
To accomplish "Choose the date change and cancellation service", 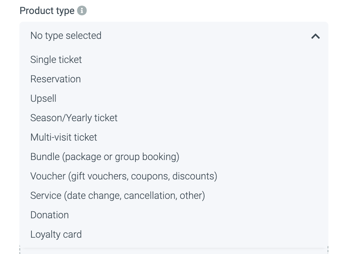I will pos(118,196).
